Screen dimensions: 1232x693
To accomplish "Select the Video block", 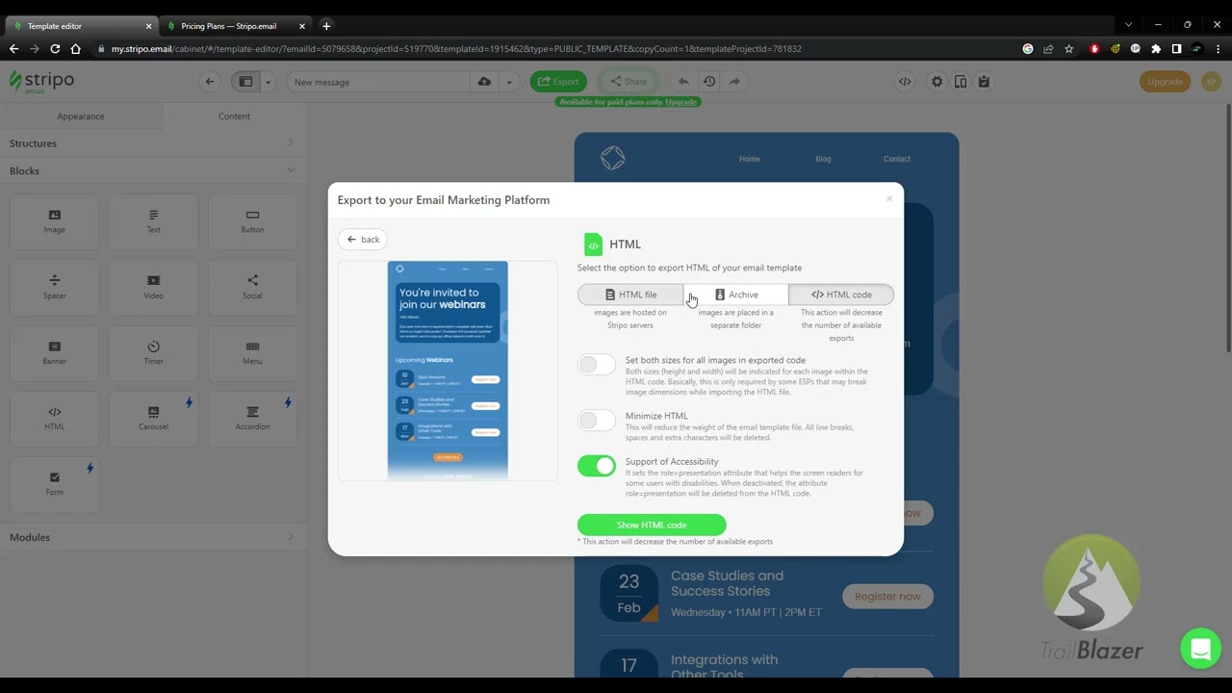I will point(154,287).
